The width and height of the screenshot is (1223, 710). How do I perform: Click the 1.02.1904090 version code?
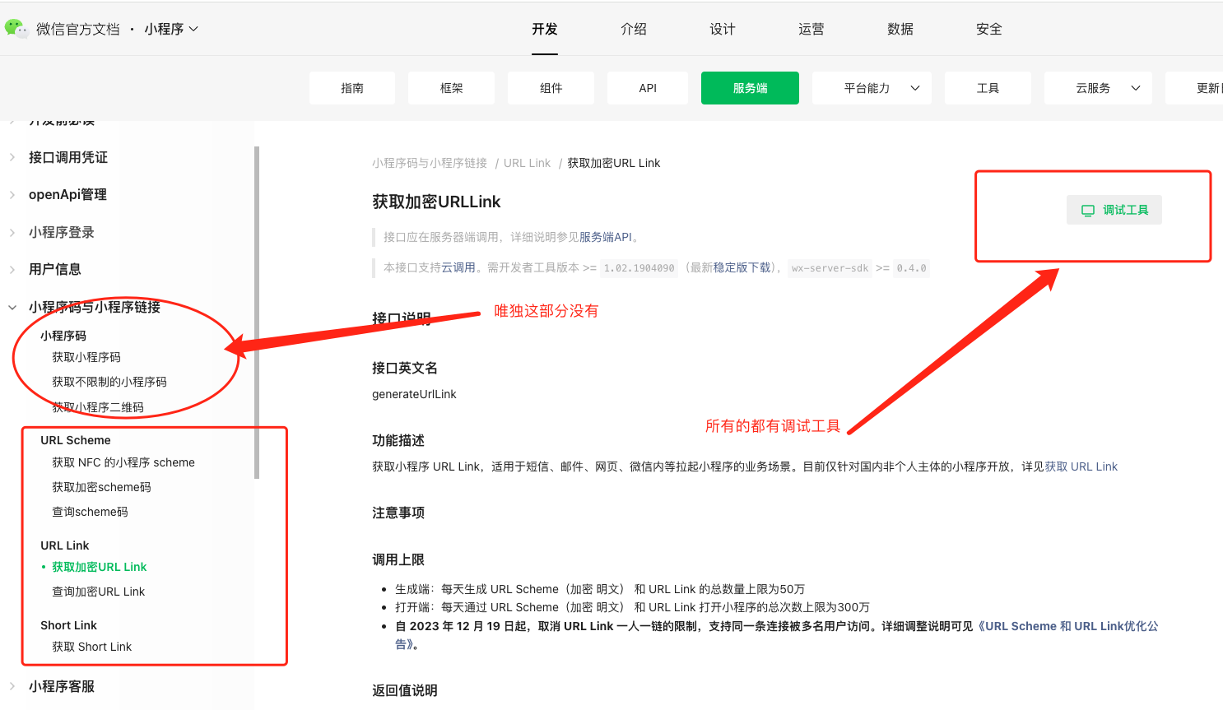click(639, 268)
